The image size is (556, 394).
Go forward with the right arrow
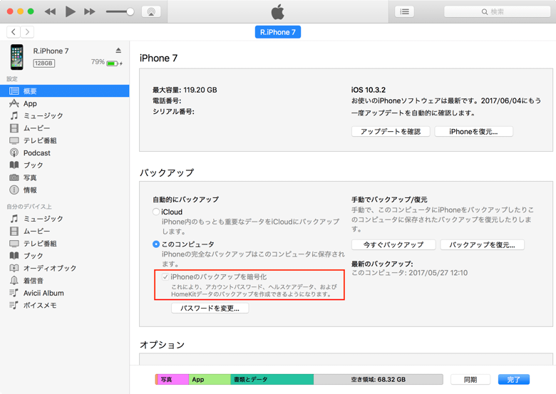click(x=27, y=32)
